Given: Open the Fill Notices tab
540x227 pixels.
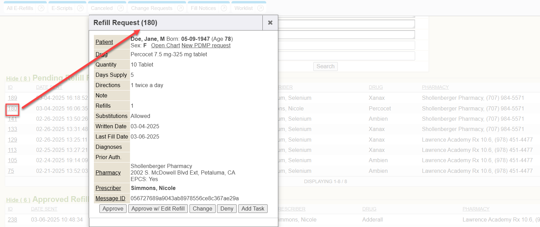Looking at the screenshot, I should coord(203,8).
